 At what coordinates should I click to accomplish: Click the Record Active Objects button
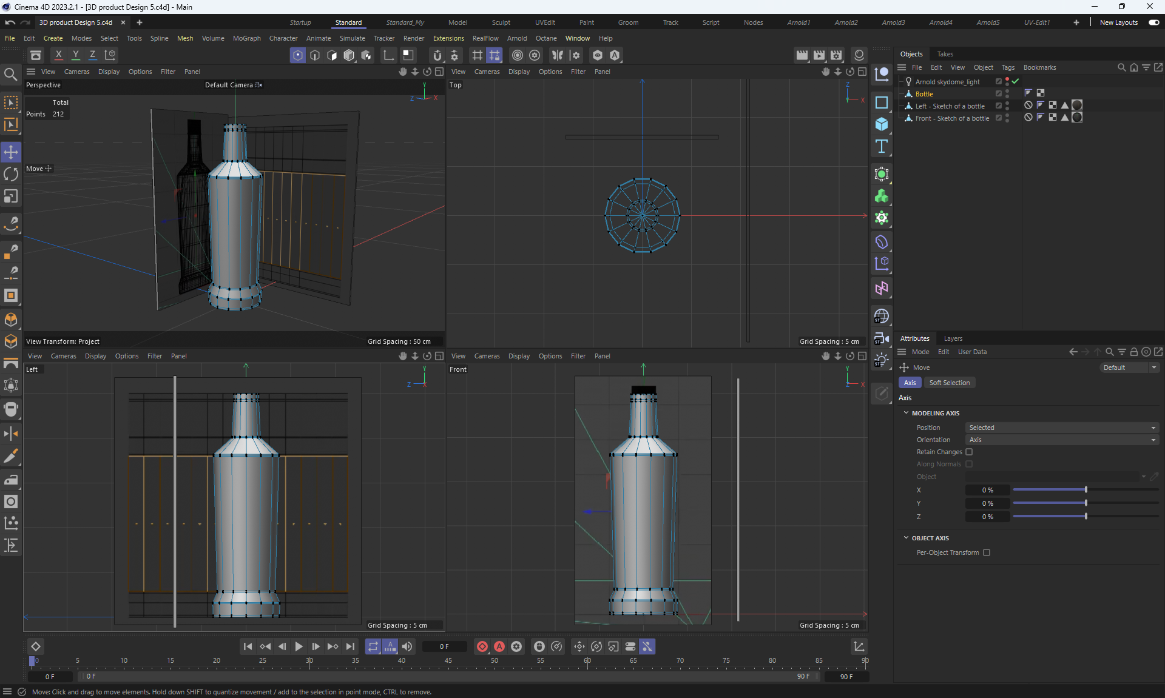pyautogui.click(x=482, y=646)
